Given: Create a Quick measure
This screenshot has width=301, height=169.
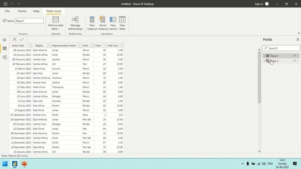Looking at the screenshot, I should click(103, 23).
